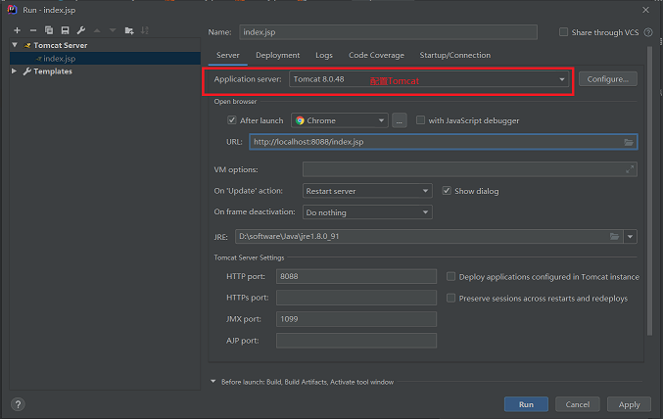Click into the HTTP port field
This screenshot has width=663, height=419.
(355, 277)
